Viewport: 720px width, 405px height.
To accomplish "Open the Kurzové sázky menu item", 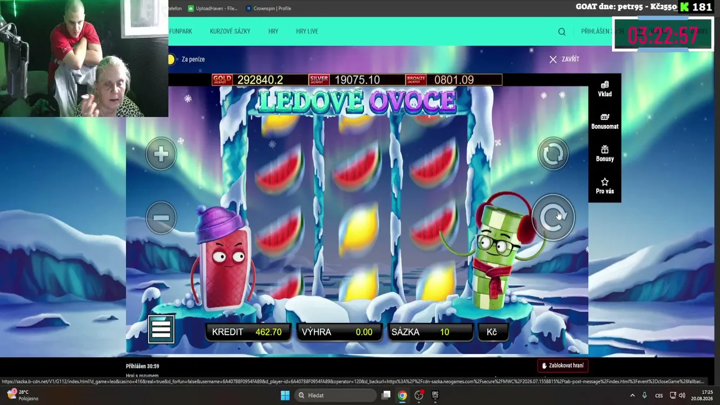I will [x=230, y=31].
